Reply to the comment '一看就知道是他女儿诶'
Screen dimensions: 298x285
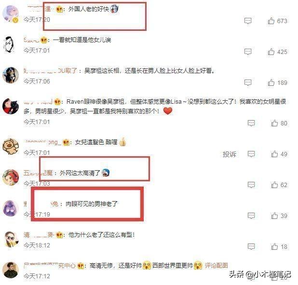[x=248, y=52]
